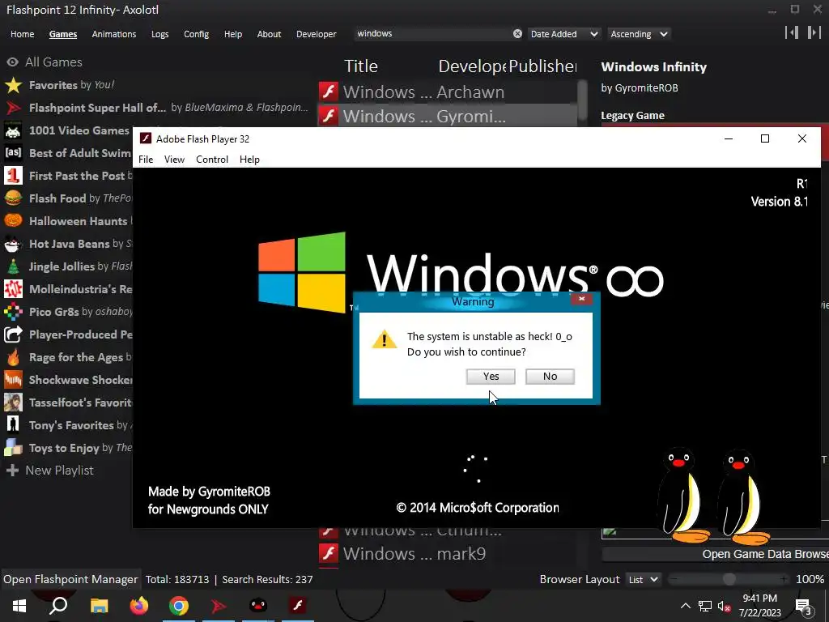The image size is (829, 622).
Task: Click the Flash icon of the mark9 game row
Action: (x=329, y=554)
